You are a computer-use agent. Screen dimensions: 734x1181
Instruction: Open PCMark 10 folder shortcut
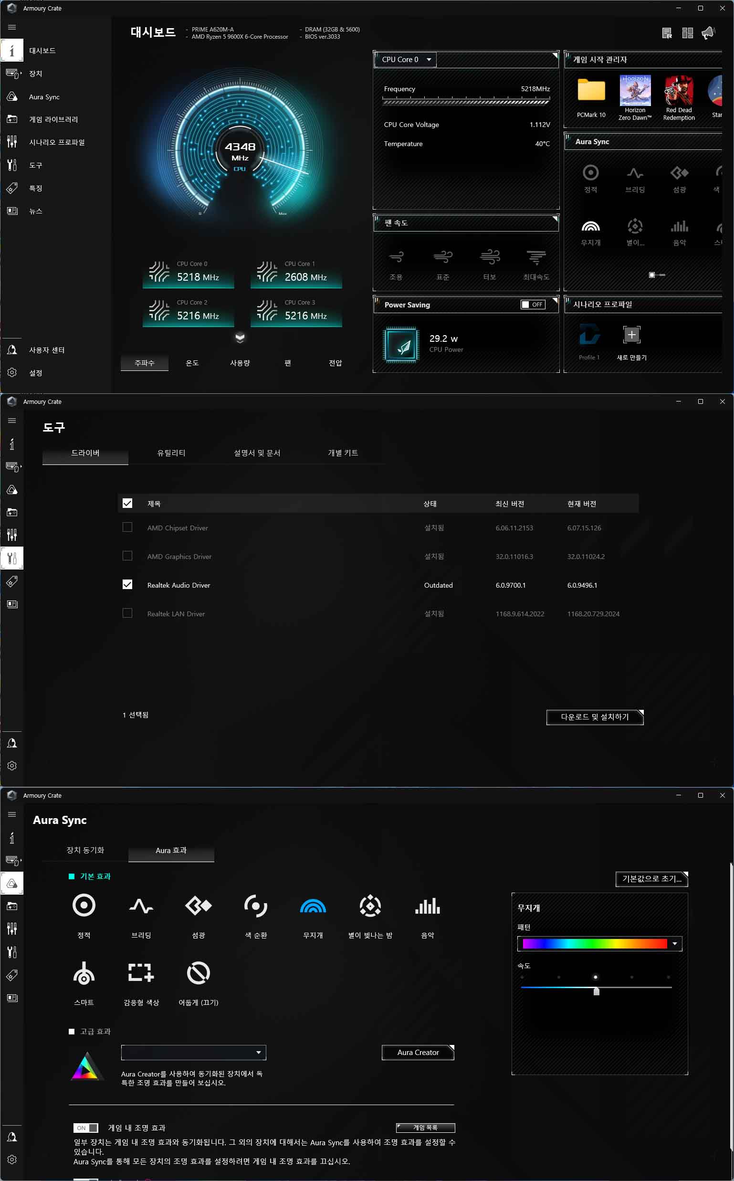tap(591, 97)
